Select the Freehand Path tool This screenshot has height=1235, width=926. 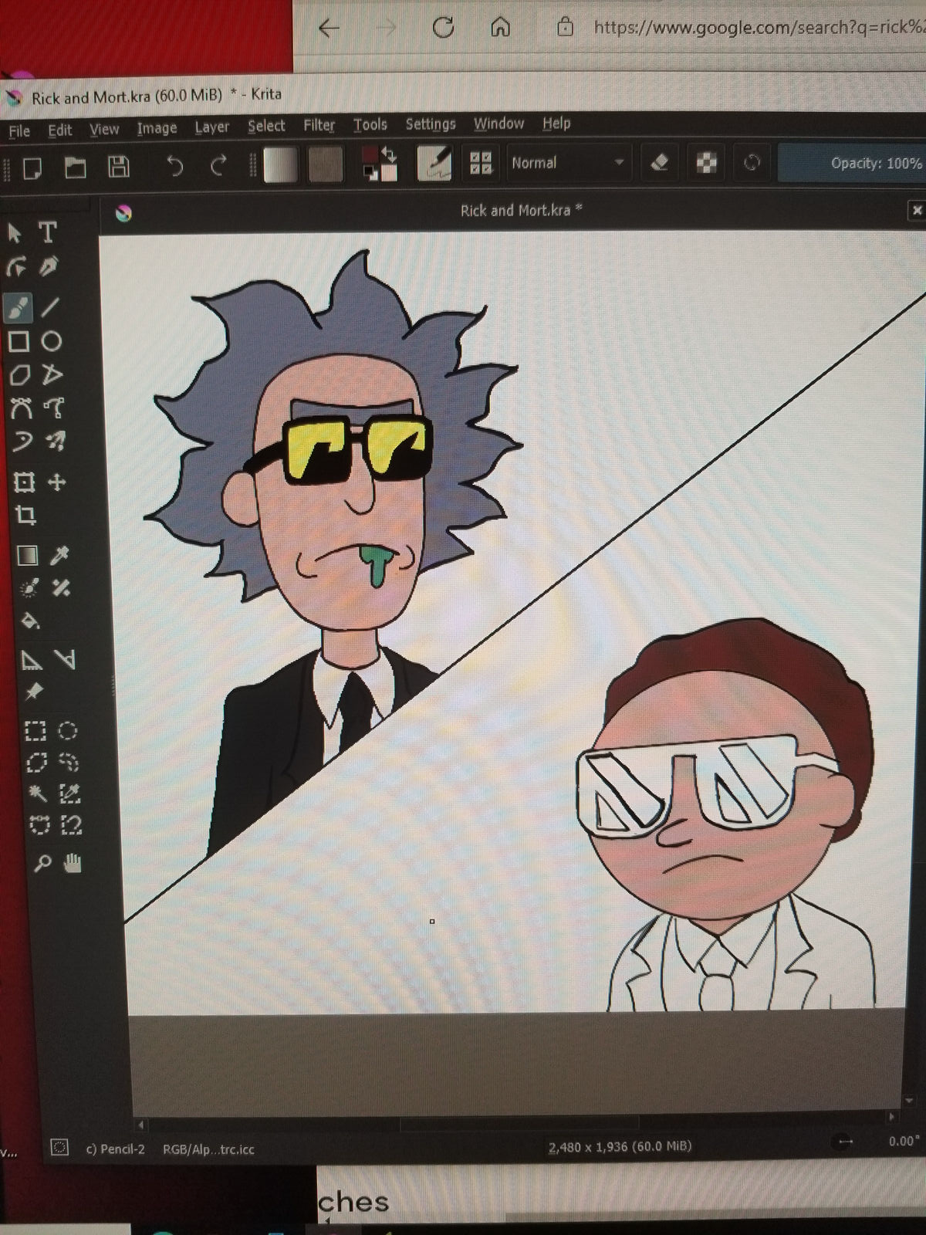(x=53, y=407)
